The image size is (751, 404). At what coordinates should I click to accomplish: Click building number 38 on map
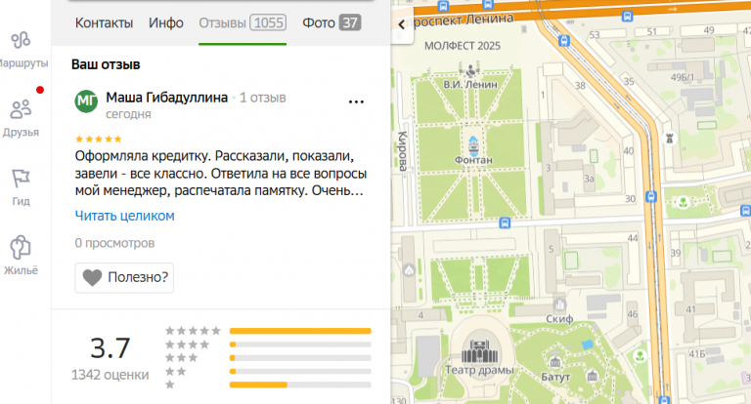click(x=580, y=86)
